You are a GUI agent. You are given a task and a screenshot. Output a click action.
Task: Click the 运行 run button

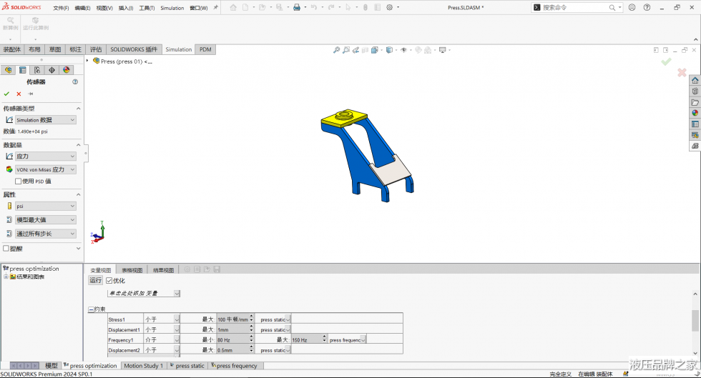96,281
